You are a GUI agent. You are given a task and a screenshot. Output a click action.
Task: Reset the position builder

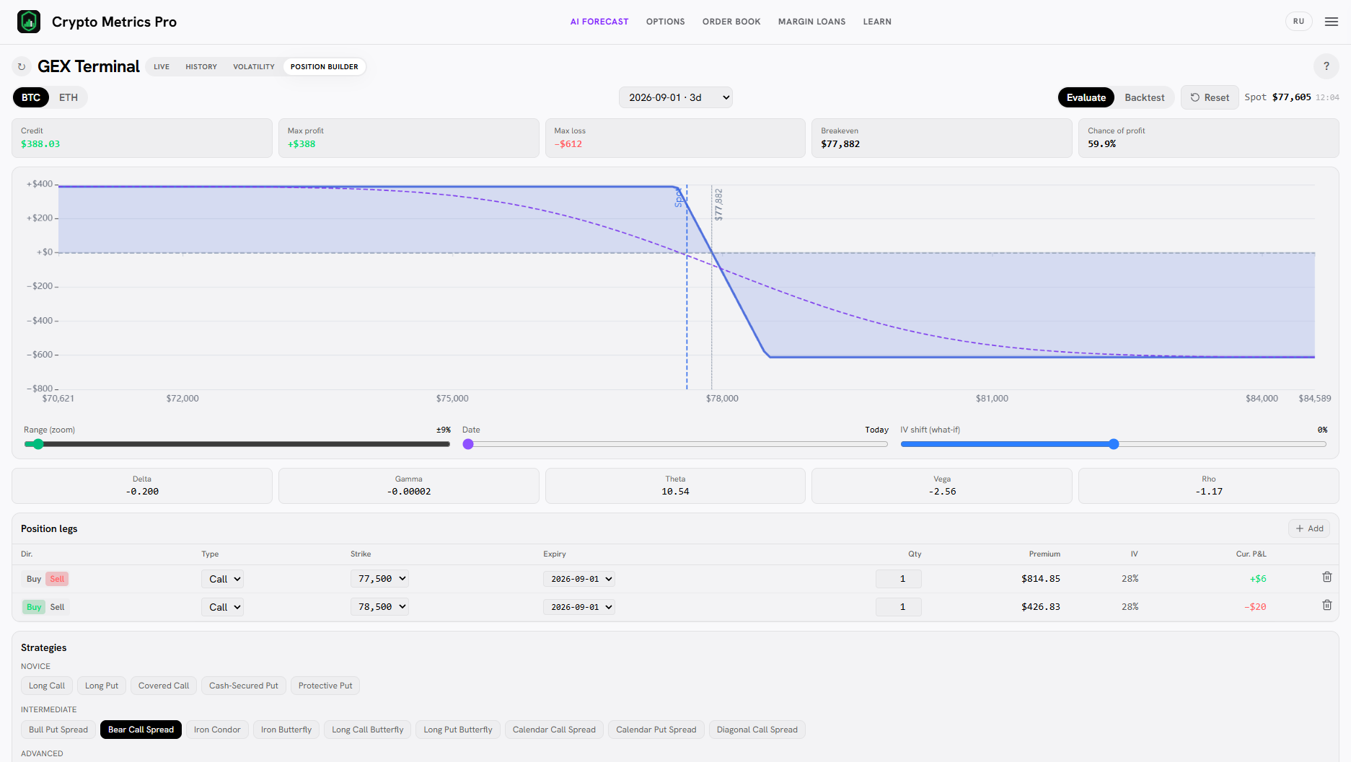pos(1210,97)
